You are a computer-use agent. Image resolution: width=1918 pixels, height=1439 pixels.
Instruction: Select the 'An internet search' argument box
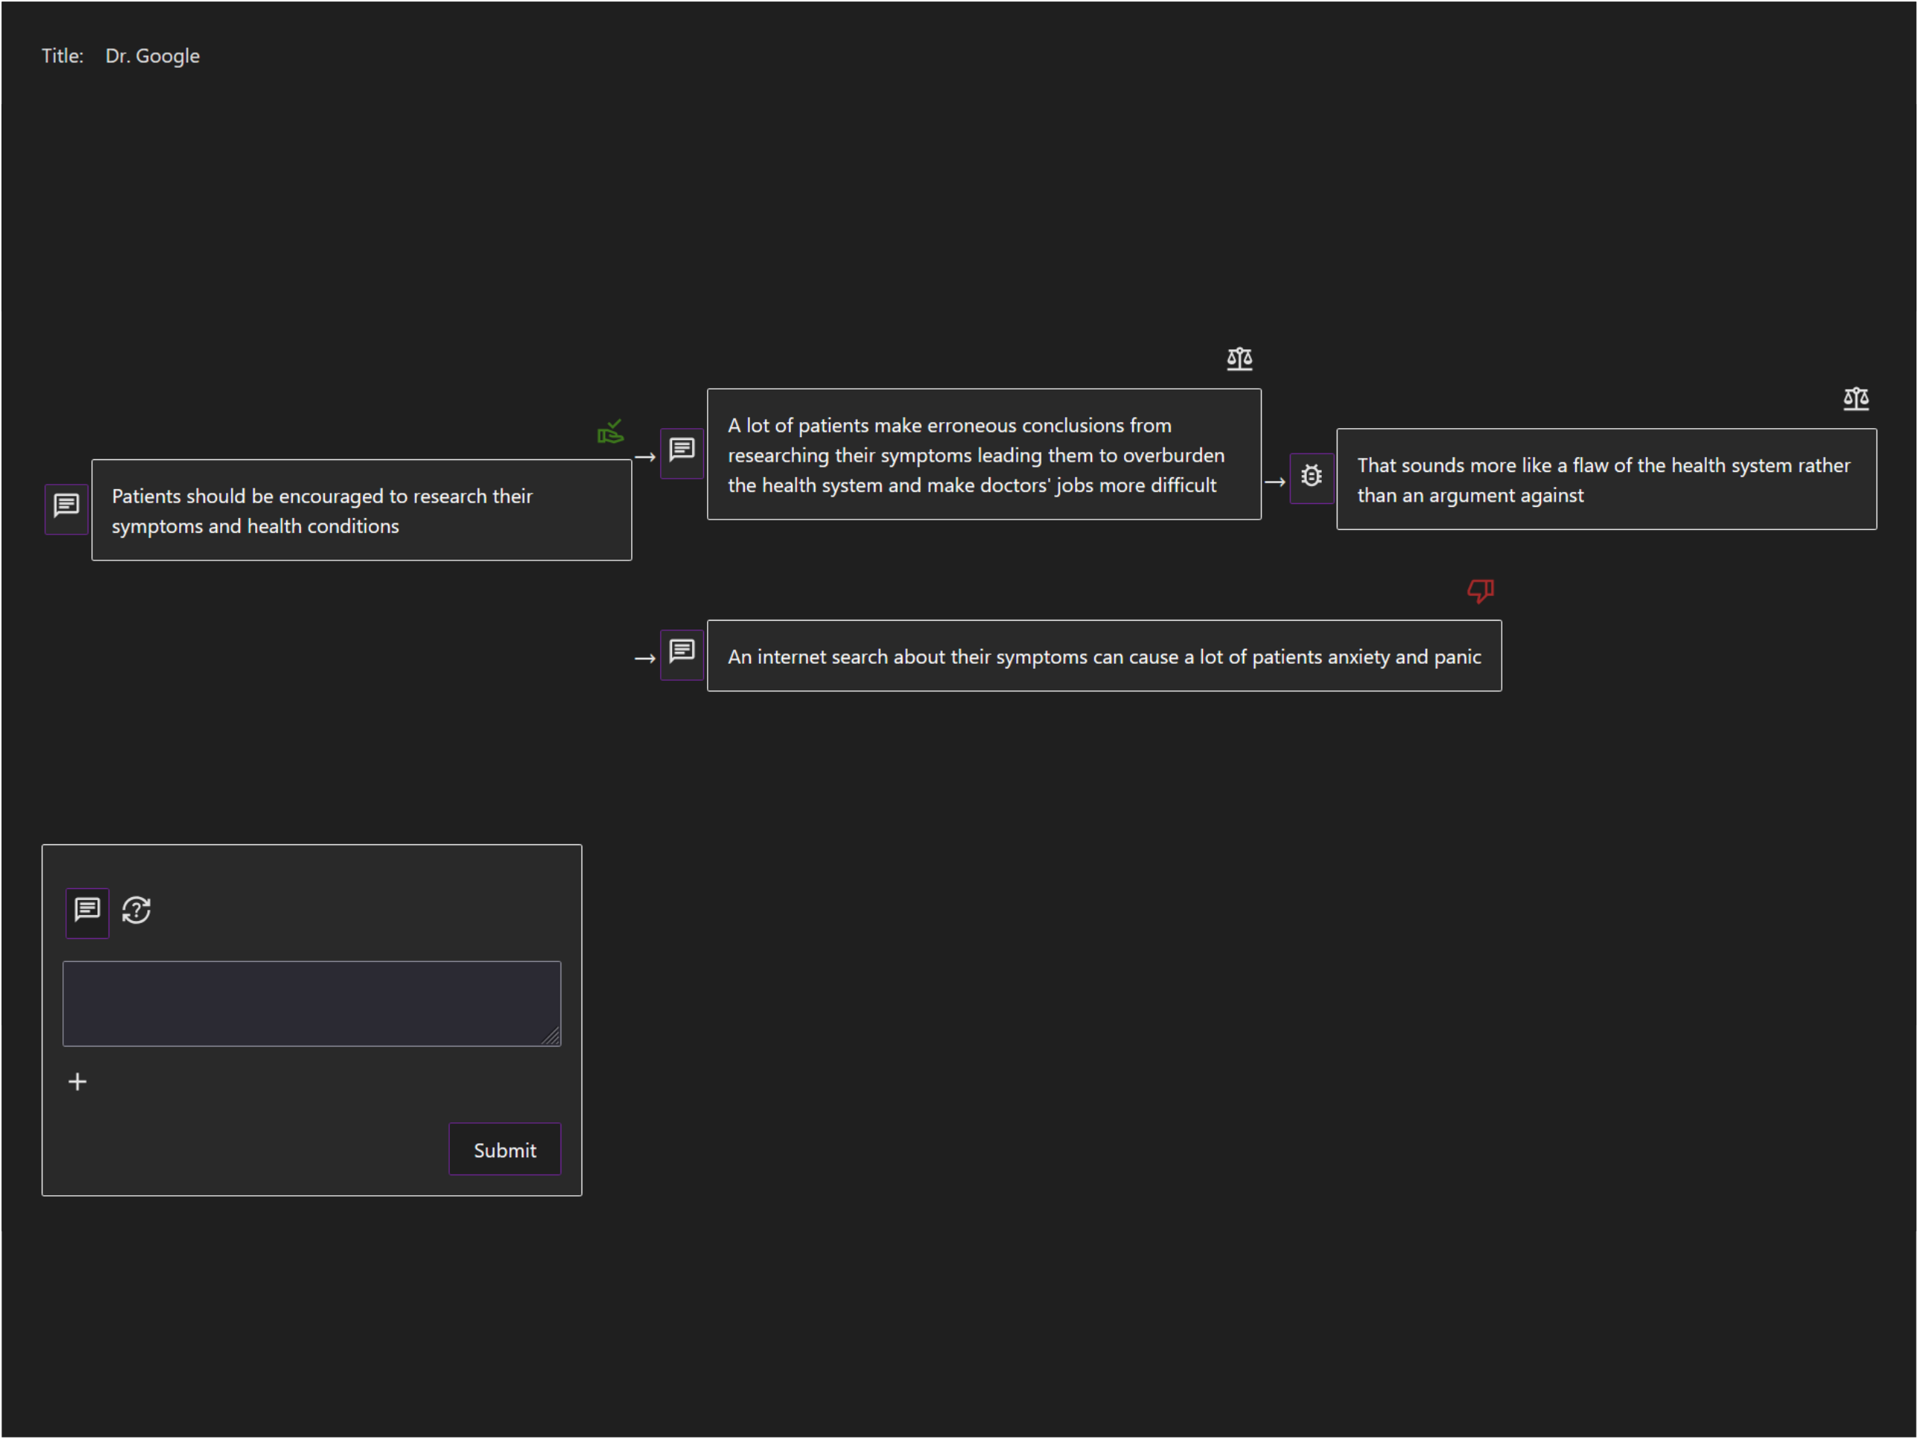(x=1104, y=656)
